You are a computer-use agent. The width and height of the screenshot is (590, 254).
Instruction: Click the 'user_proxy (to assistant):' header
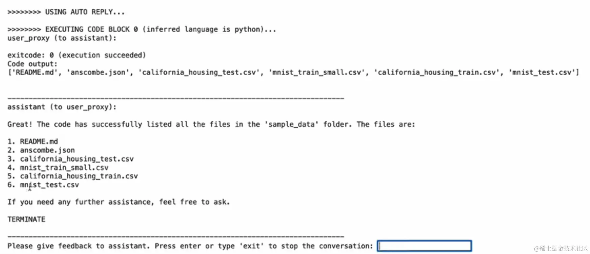(x=62, y=38)
